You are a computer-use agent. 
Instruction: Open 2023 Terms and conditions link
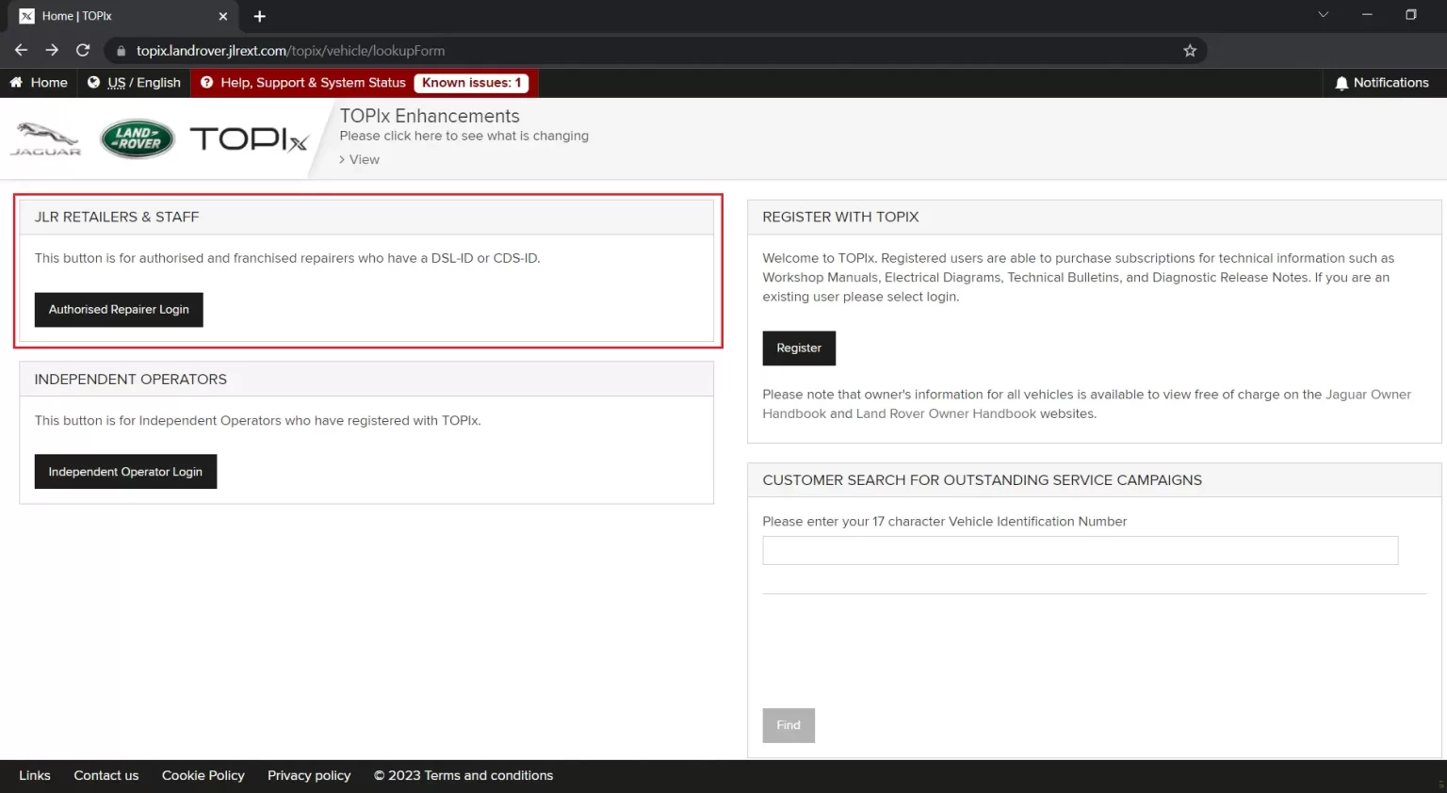[x=463, y=776]
